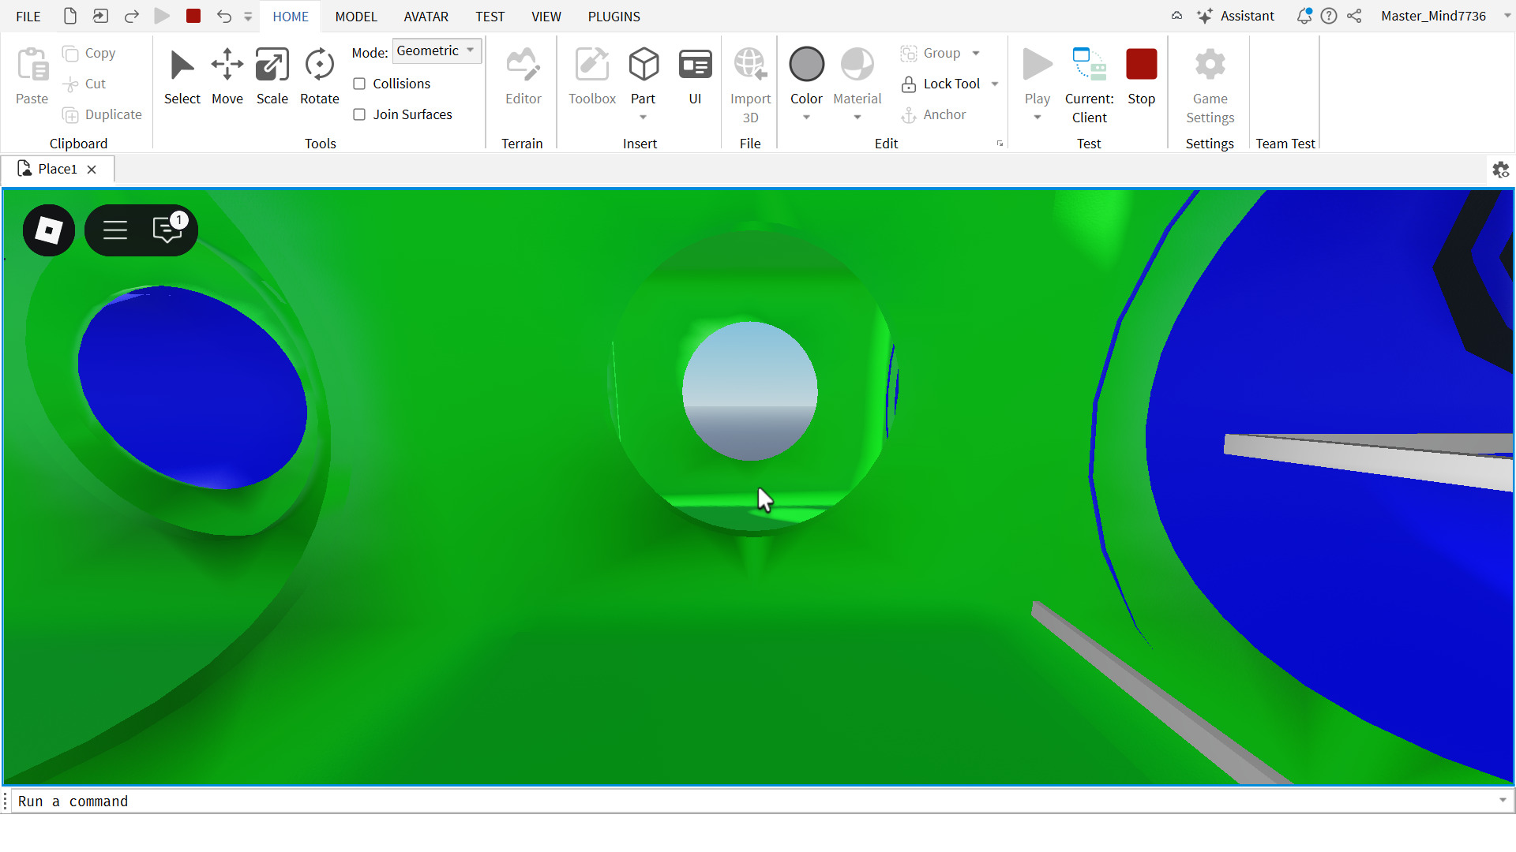Open the Roblox logo menu in viewport

[x=49, y=230]
